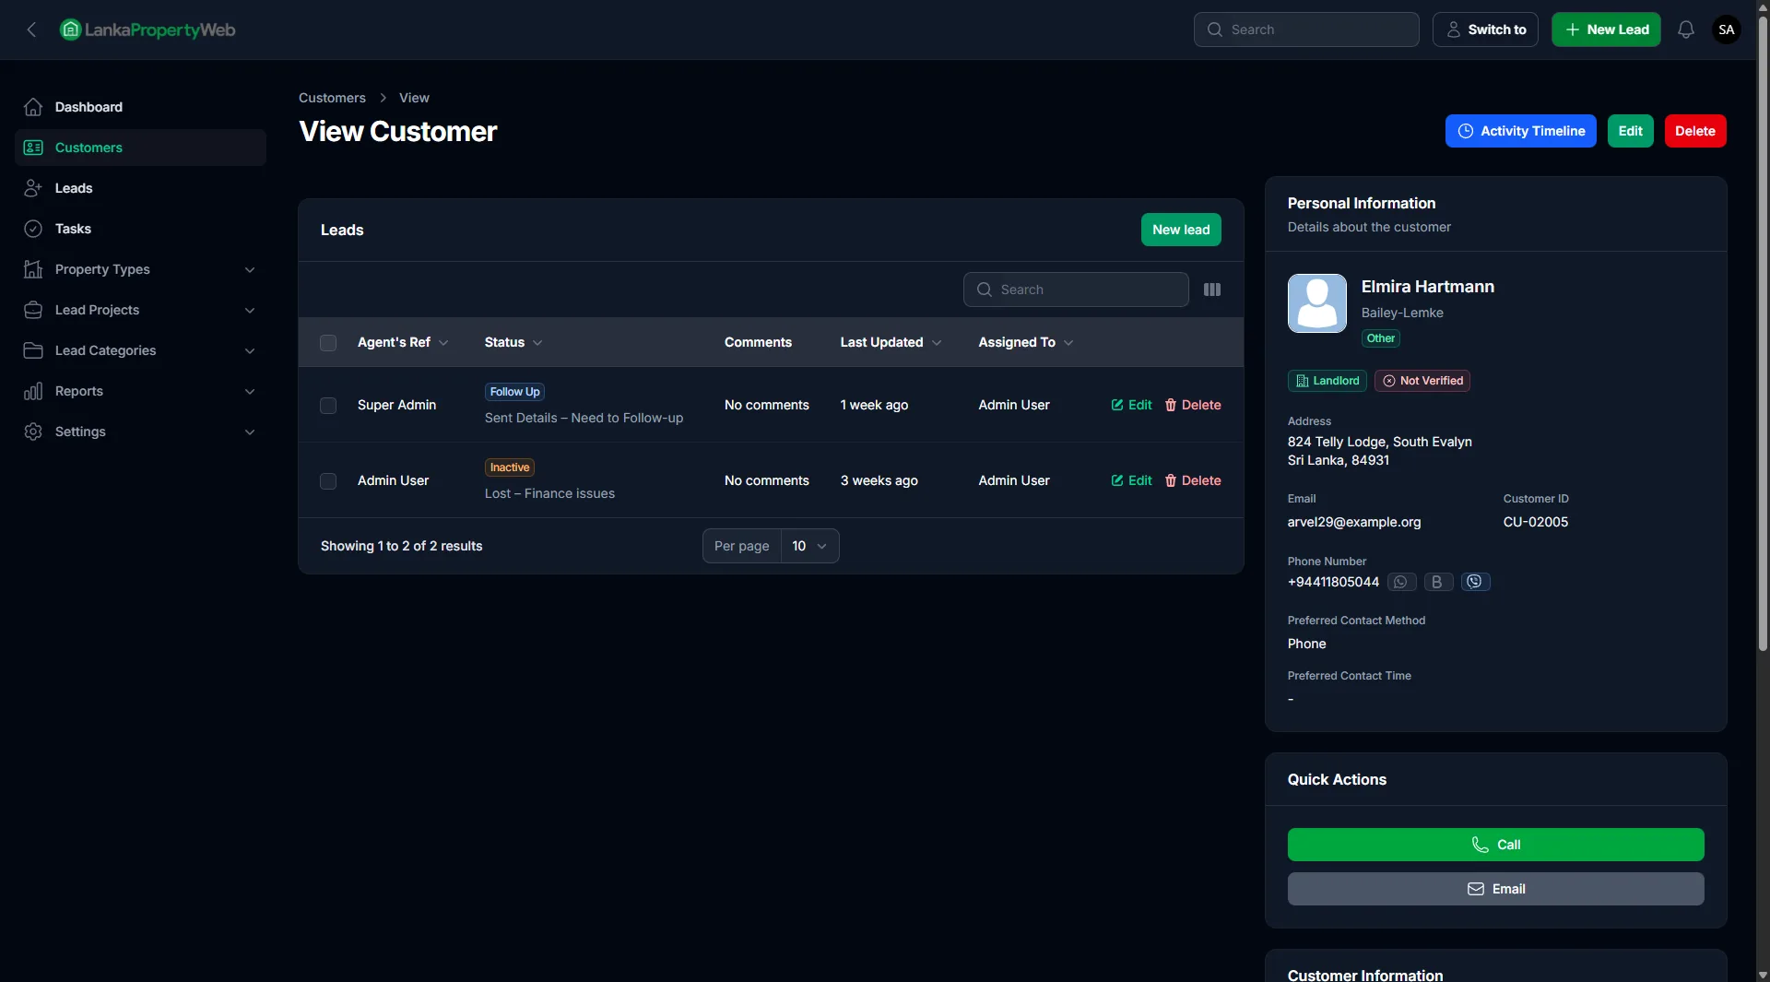Check the Admin User lead row checkbox
Image resolution: width=1770 pixels, height=982 pixels.
click(x=328, y=481)
